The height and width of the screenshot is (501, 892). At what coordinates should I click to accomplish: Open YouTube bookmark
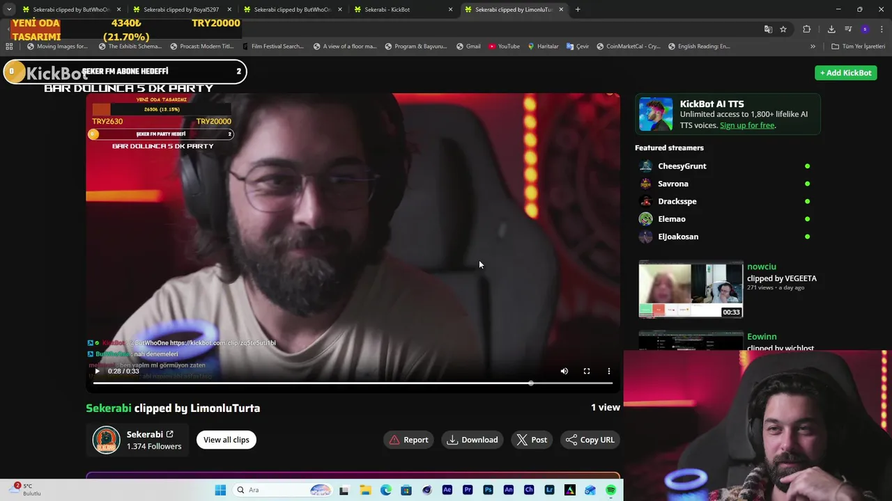[504, 47]
